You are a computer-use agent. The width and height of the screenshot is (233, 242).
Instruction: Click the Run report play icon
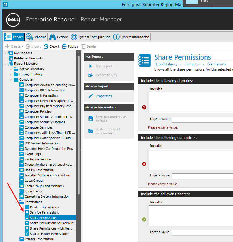[91, 66]
